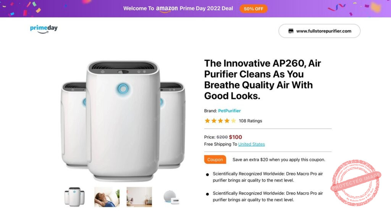The image size is (391, 211).
Task: Select the living room thumbnail
Action: pos(139,197)
